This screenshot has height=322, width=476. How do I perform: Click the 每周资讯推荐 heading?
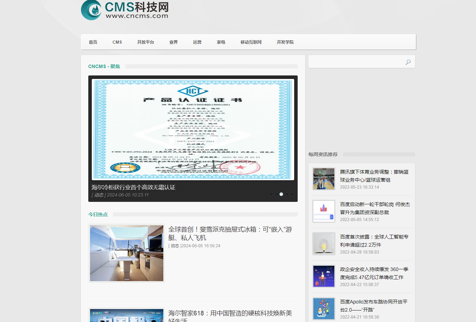[323, 154]
